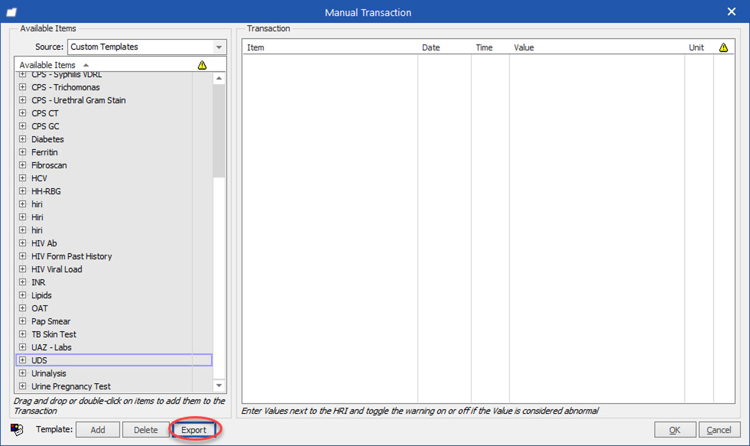Click the scrollbar down arrow in Available Items

click(219, 386)
